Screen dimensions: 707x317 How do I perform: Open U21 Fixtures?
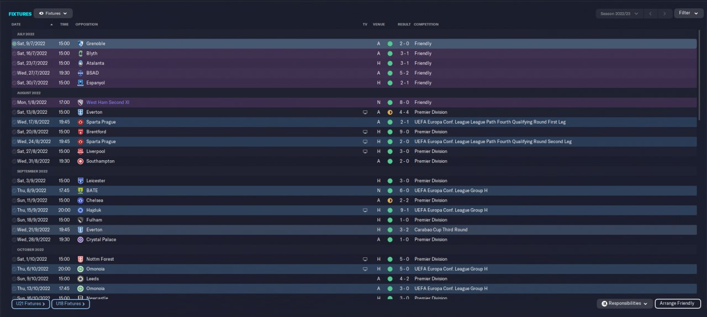[x=30, y=304]
